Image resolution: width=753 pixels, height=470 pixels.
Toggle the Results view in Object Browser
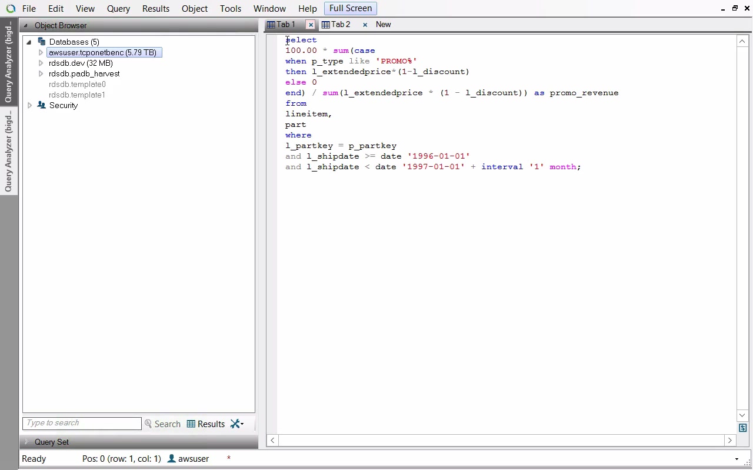206,424
